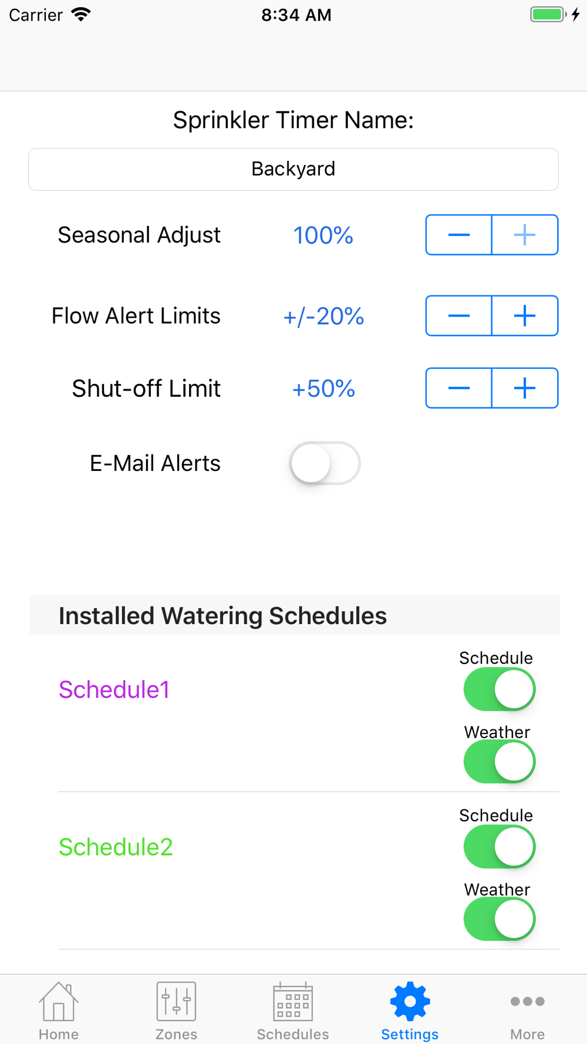Image resolution: width=587 pixels, height=1044 pixels.
Task: Edit the Sprinkler Timer Name field
Action: (293, 169)
